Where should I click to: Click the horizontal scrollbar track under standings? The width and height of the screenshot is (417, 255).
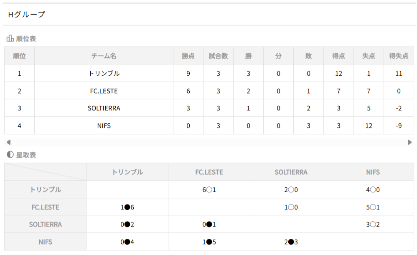point(209,142)
